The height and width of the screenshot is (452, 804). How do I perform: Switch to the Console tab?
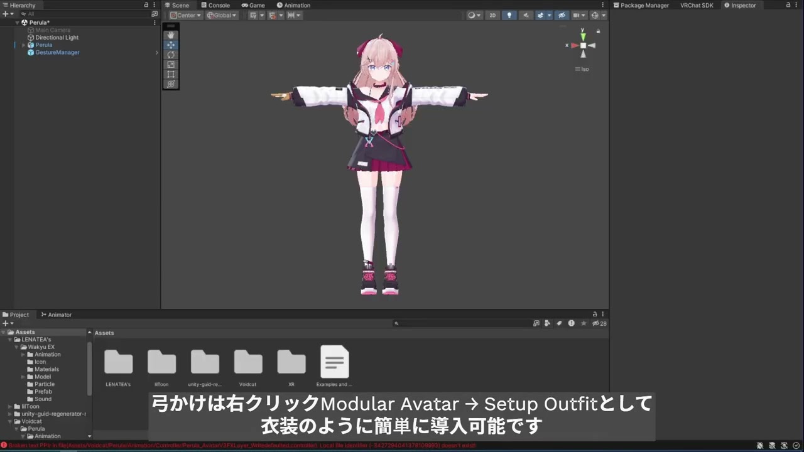coord(215,5)
